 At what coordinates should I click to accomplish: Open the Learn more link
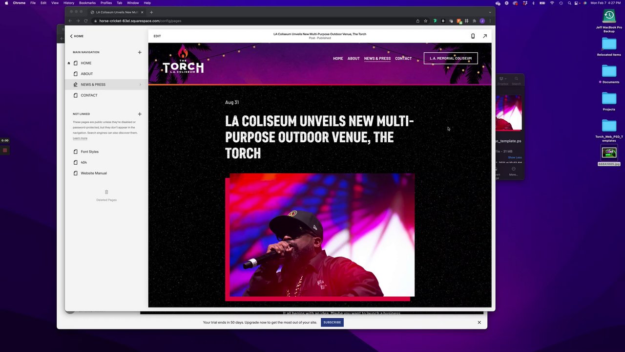tap(80, 138)
